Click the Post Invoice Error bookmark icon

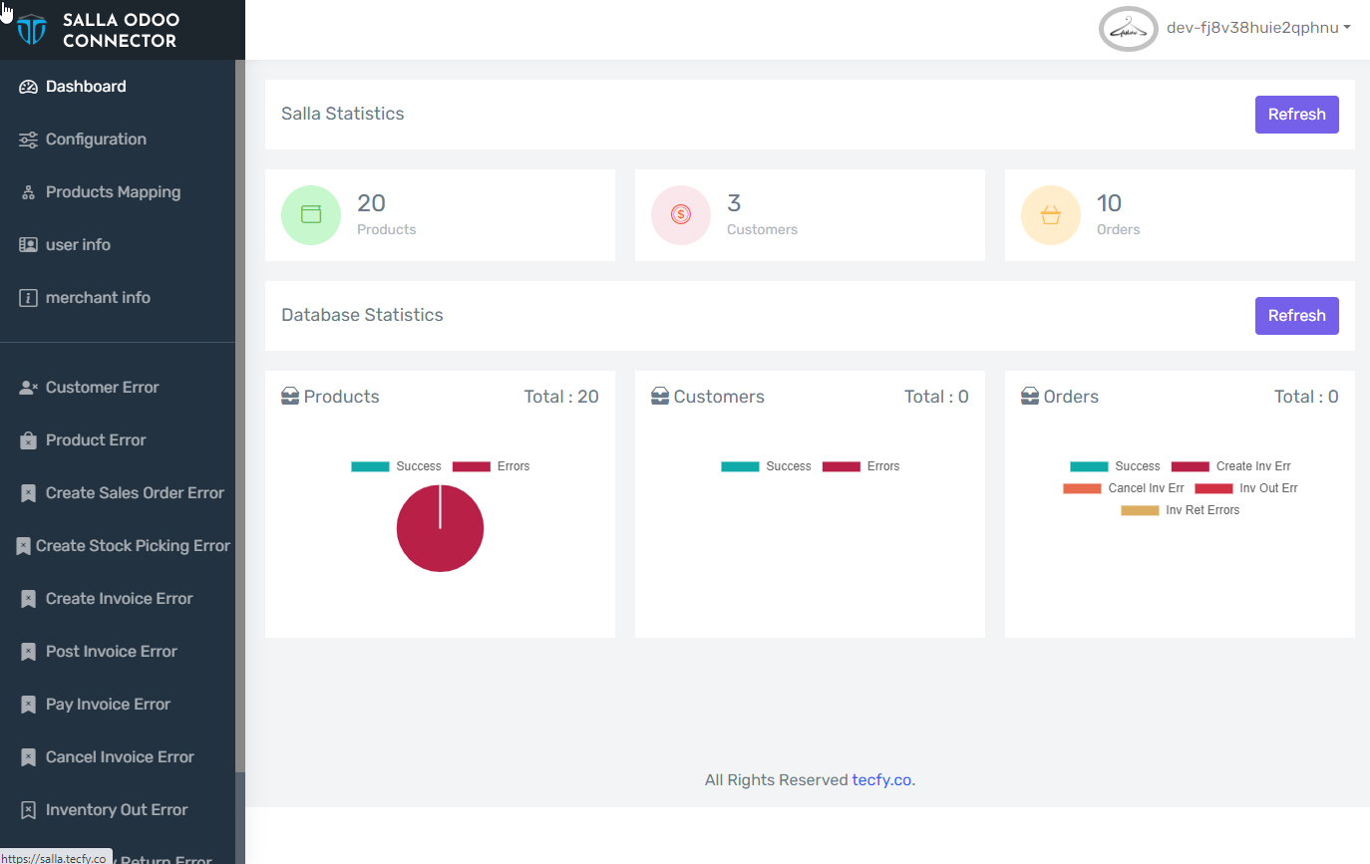click(28, 652)
